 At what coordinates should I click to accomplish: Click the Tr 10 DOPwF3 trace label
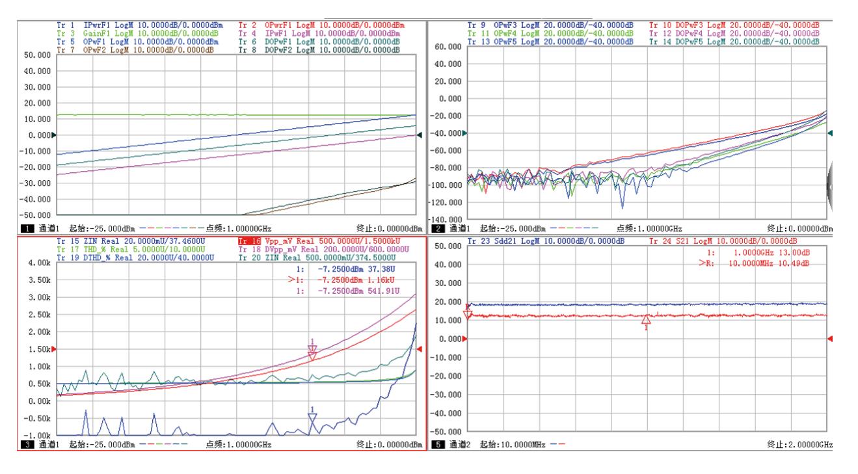coord(734,24)
